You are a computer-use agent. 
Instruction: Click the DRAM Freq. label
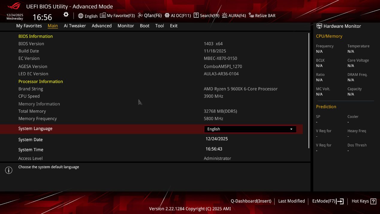357,75
